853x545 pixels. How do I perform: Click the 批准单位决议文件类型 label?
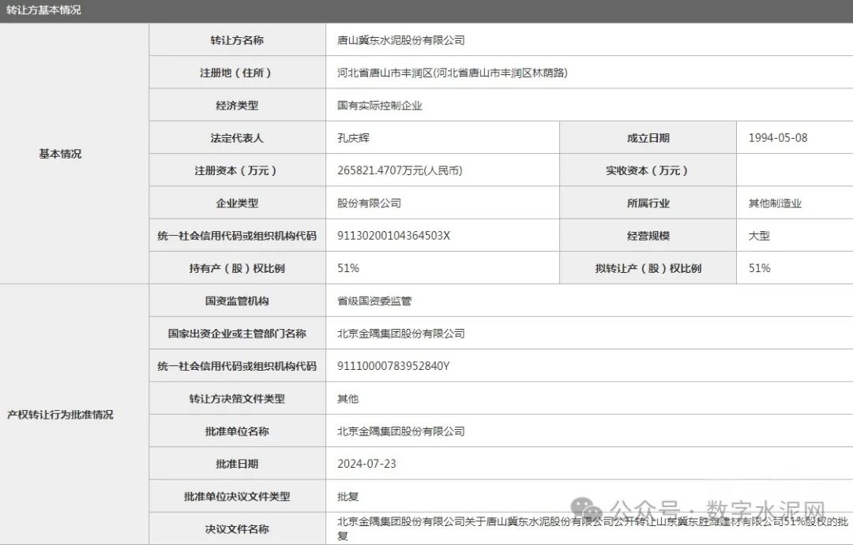[237, 497]
